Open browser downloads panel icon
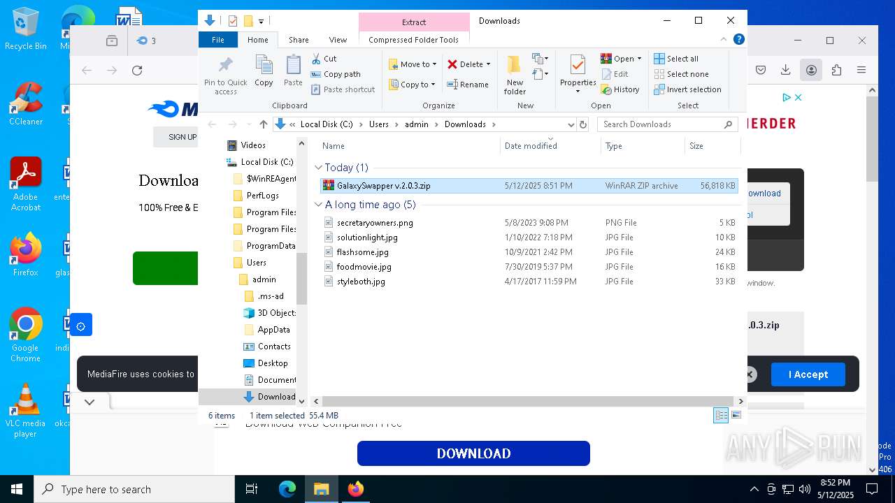The image size is (895, 503). [786, 70]
